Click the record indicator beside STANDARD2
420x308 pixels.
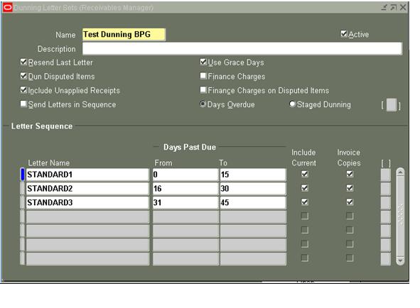pos(23,189)
